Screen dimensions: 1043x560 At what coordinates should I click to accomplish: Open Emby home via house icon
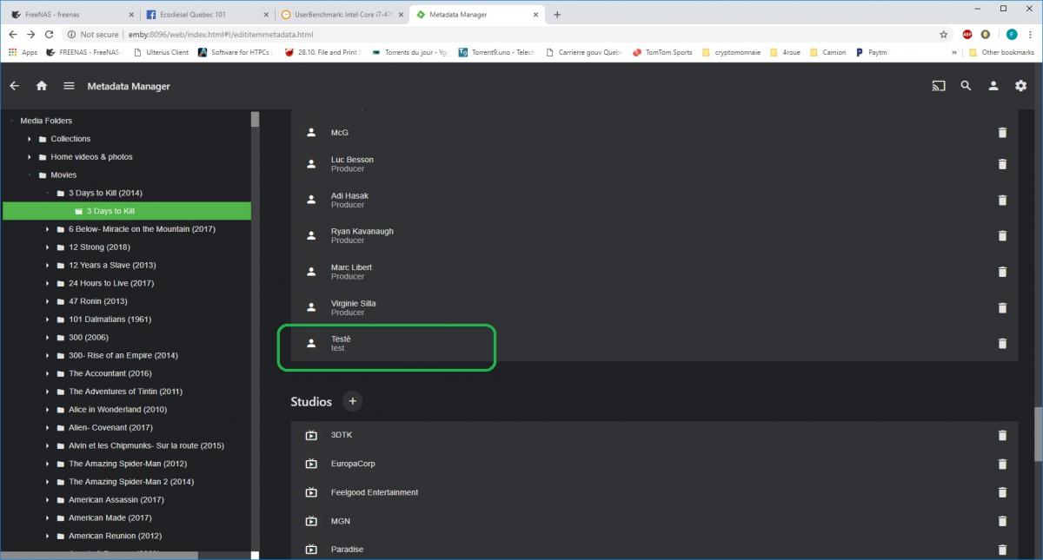41,86
